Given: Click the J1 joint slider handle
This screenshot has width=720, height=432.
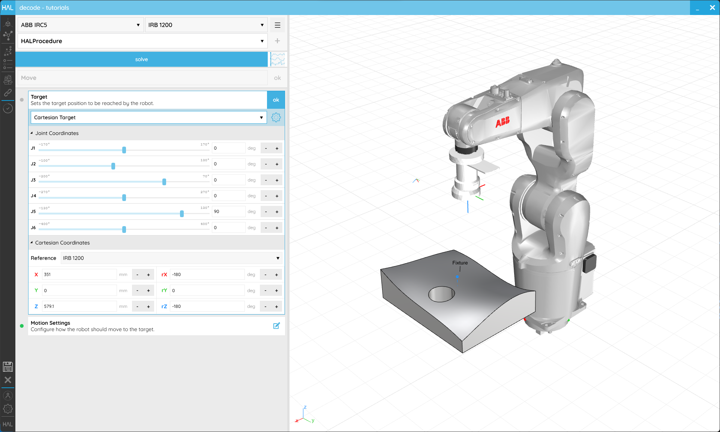Looking at the screenshot, I should (x=124, y=150).
